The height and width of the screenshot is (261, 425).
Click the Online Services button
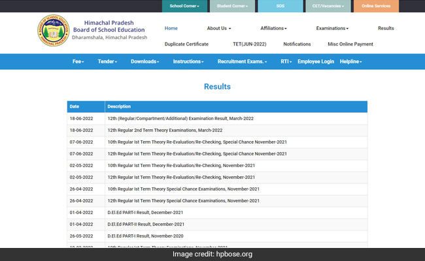tap(377, 7)
